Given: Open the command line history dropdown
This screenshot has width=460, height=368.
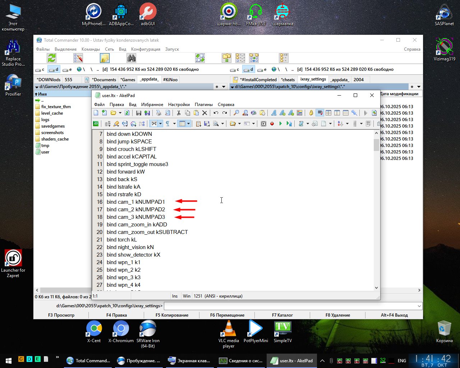Looking at the screenshot, I should click(419, 306).
